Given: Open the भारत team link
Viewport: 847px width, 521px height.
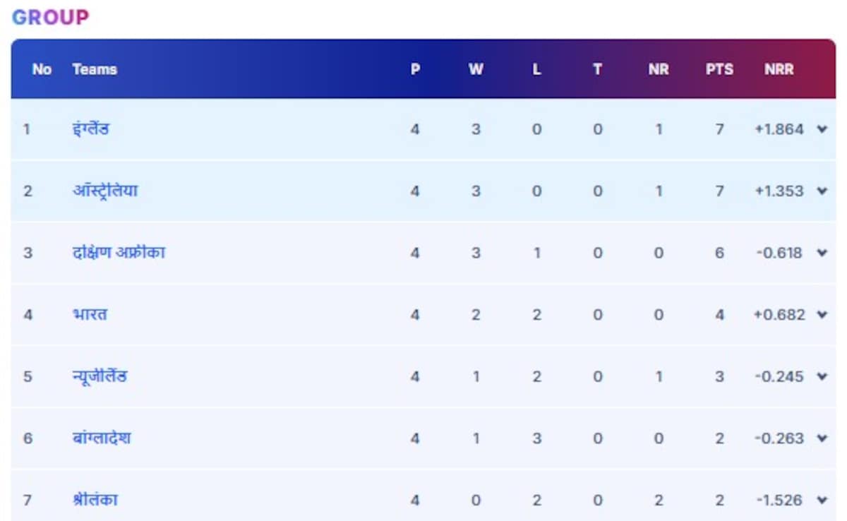Looking at the screenshot, I should pos(90,314).
